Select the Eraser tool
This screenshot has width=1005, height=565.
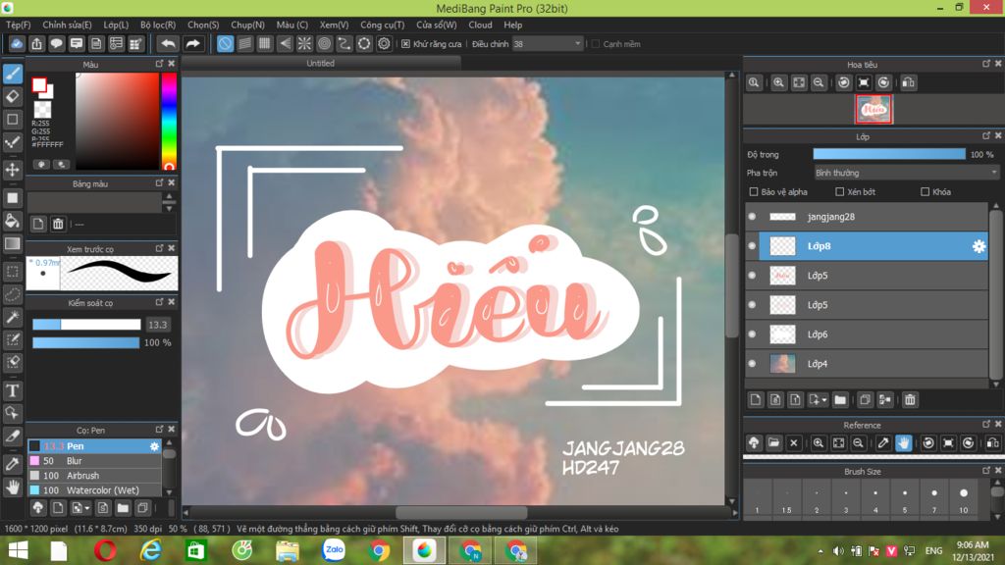tap(13, 97)
